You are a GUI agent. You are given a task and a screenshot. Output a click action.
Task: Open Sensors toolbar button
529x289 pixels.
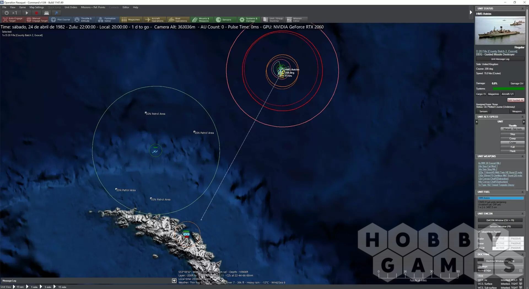[225, 20]
